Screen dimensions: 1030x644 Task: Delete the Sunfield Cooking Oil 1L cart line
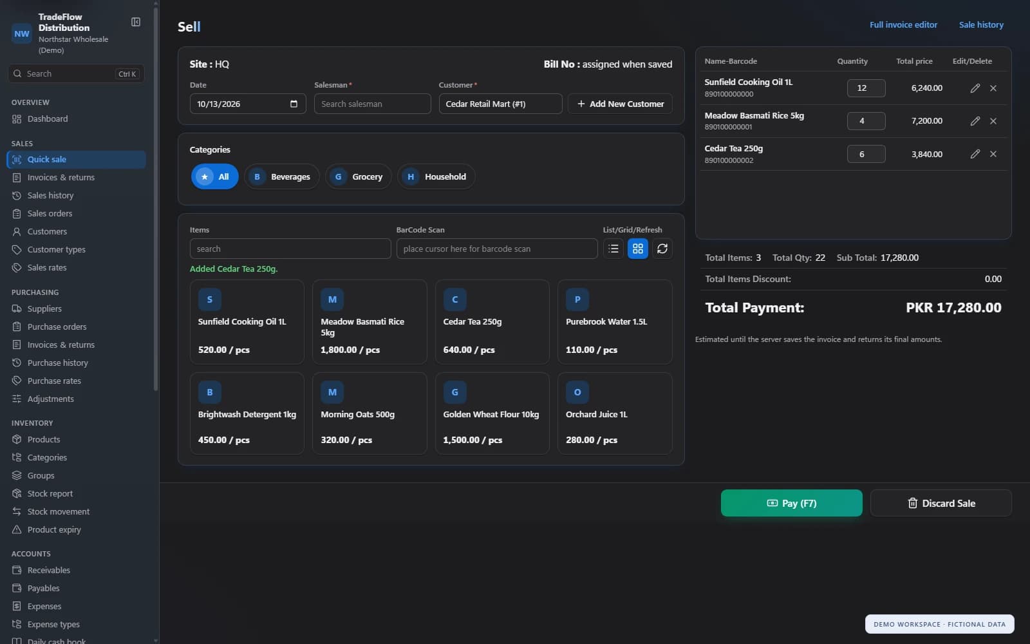pyautogui.click(x=993, y=88)
